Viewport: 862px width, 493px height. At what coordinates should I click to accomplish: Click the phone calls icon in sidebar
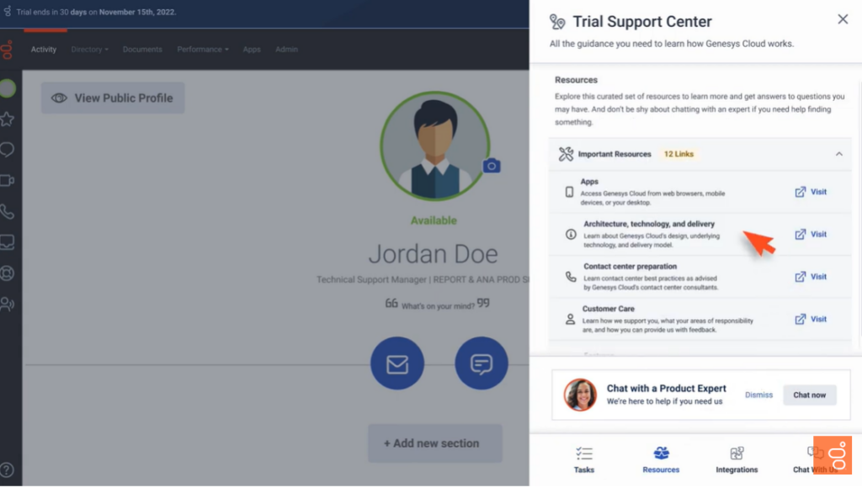pos(7,211)
